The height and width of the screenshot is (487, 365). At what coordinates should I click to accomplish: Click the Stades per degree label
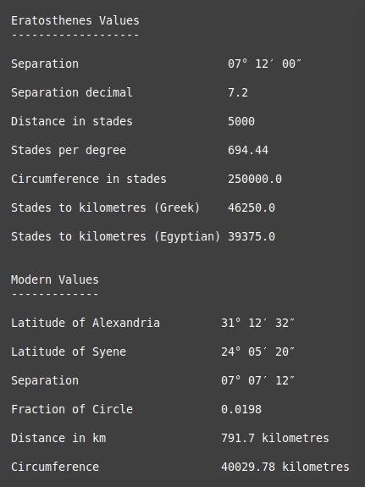69,150
